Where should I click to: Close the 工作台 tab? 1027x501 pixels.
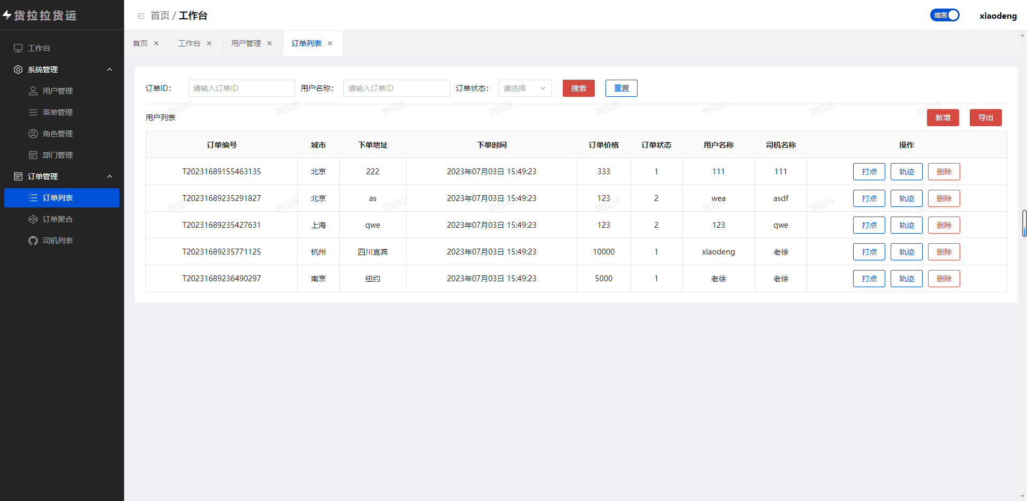pyautogui.click(x=209, y=43)
